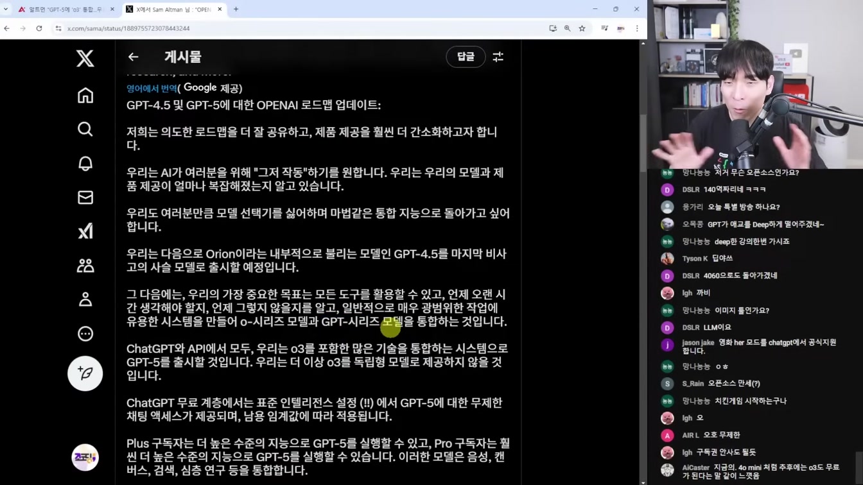The width and height of the screenshot is (863, 485).
Task: Click chat message '오늘 특별 방송 하나요?'
Action: point(744,207)
